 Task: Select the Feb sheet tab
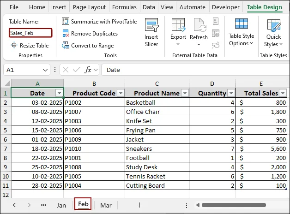[x=83, y=204]
